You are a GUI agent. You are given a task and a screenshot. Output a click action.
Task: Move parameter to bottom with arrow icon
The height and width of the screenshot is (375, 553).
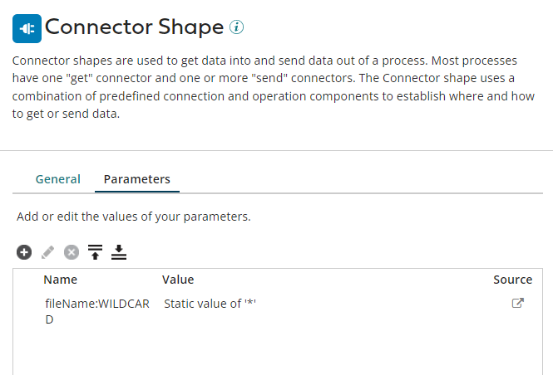(119, 252)
